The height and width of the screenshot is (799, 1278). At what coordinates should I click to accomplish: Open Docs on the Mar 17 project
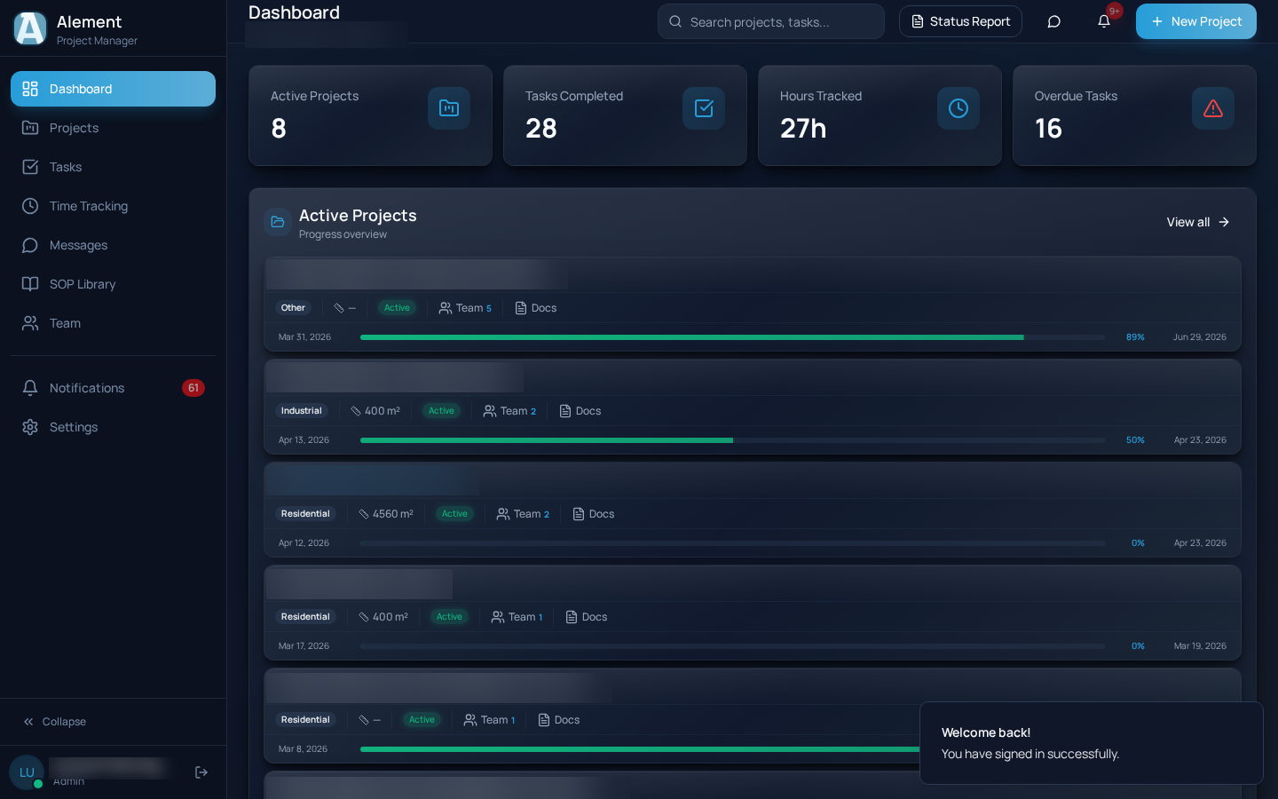point(587,617)
